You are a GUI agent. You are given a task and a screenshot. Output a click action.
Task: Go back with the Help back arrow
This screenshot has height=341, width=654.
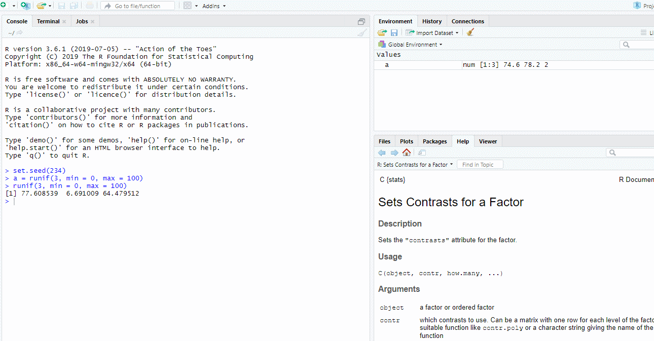tap(382, 153)
